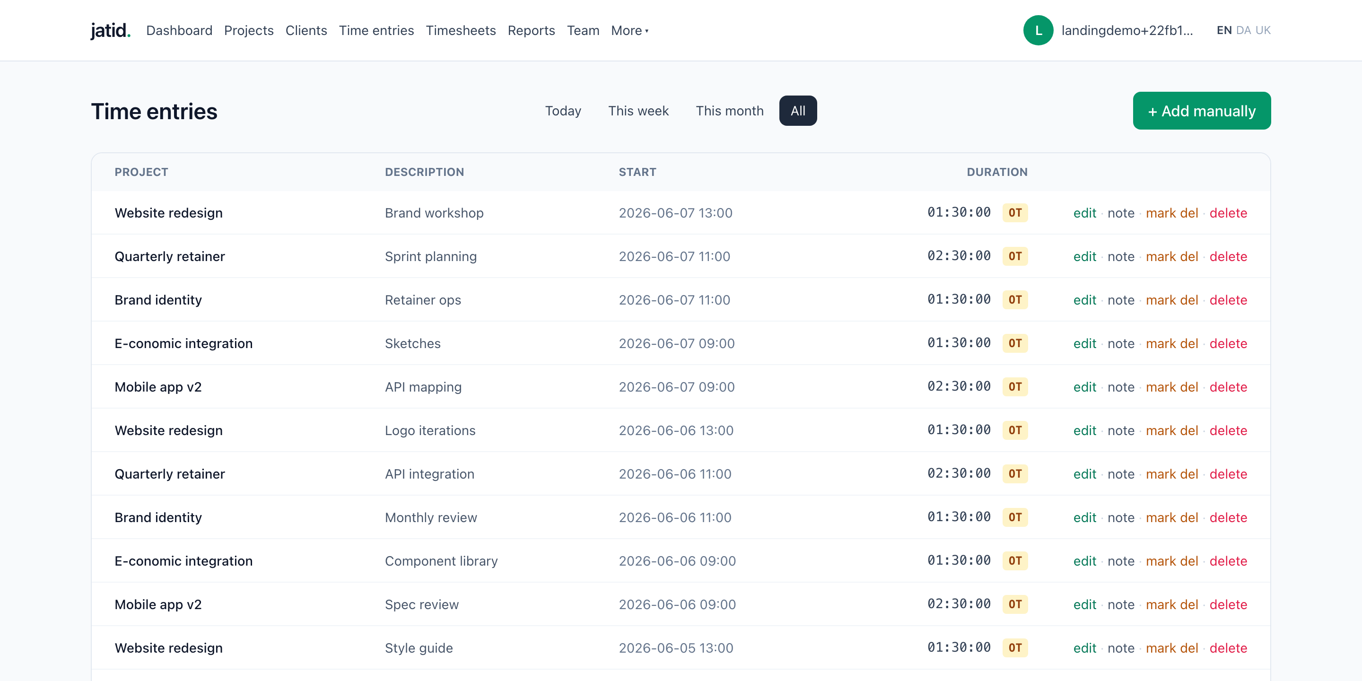Click the START column header

pyautogui.click(x=637, y=172)
